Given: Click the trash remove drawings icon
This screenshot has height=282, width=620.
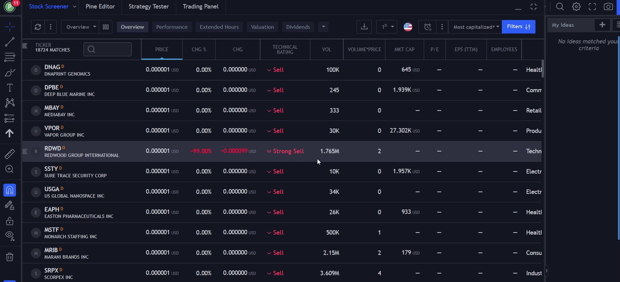Looking at the screenshot, I should (10, 257).
